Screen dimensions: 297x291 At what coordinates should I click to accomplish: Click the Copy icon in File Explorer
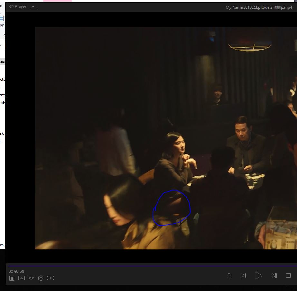click(2, 19)
